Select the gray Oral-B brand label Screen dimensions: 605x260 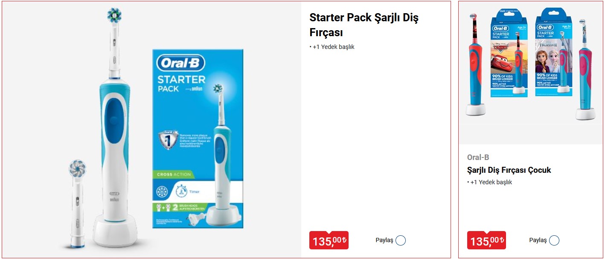point(478,157)
